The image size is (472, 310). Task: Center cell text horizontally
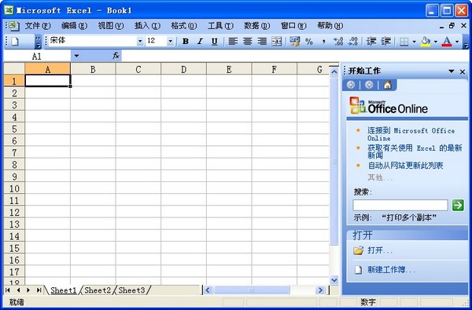click(x=248, y=42)
